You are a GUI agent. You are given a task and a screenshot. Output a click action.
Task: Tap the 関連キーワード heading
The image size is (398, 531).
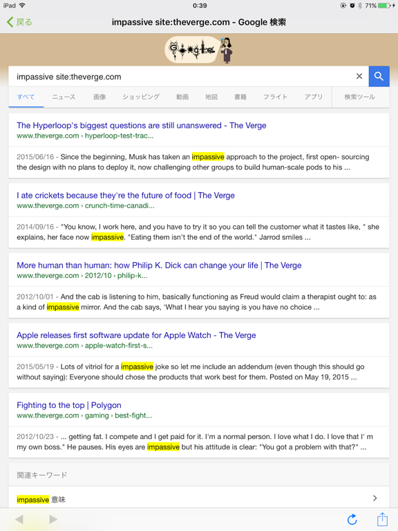point(42,475)
